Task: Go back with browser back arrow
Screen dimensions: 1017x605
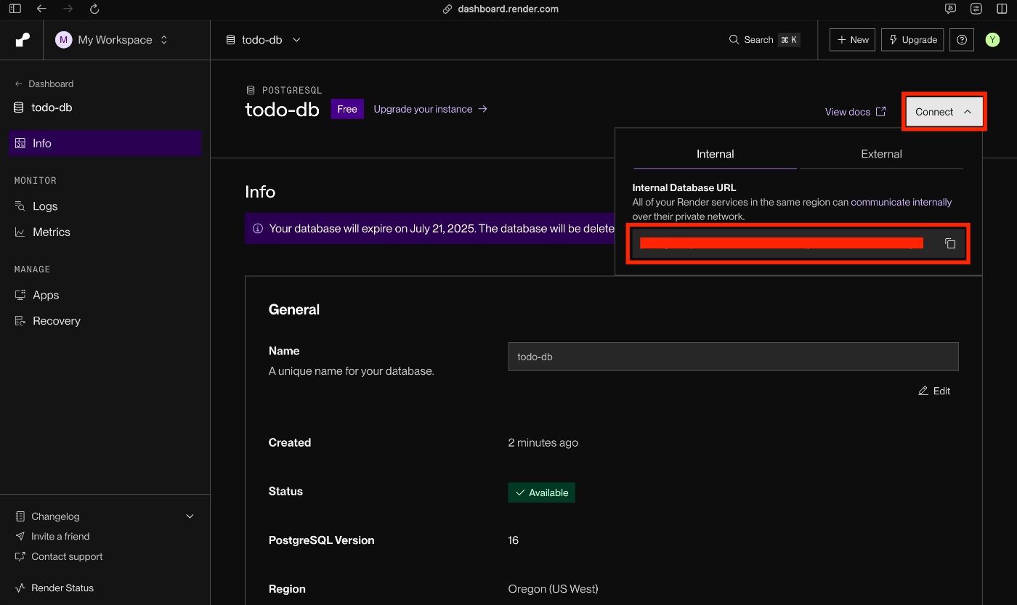Action: (x=41, y=9)
